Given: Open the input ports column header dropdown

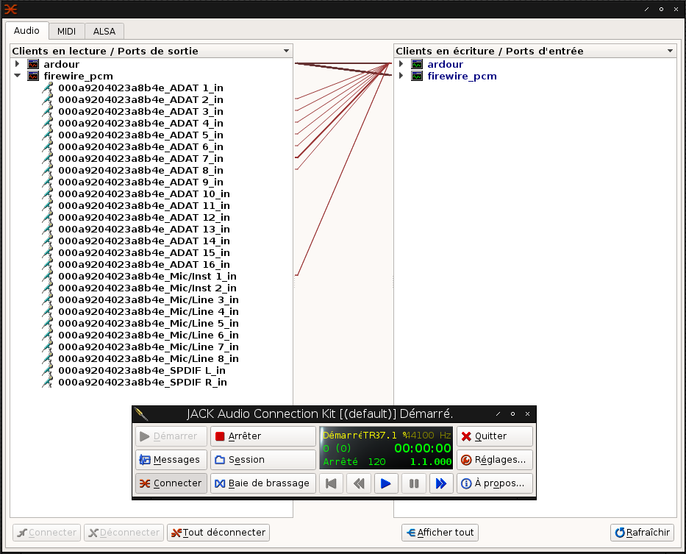Looking at the screenshot, I should point(670,51).
